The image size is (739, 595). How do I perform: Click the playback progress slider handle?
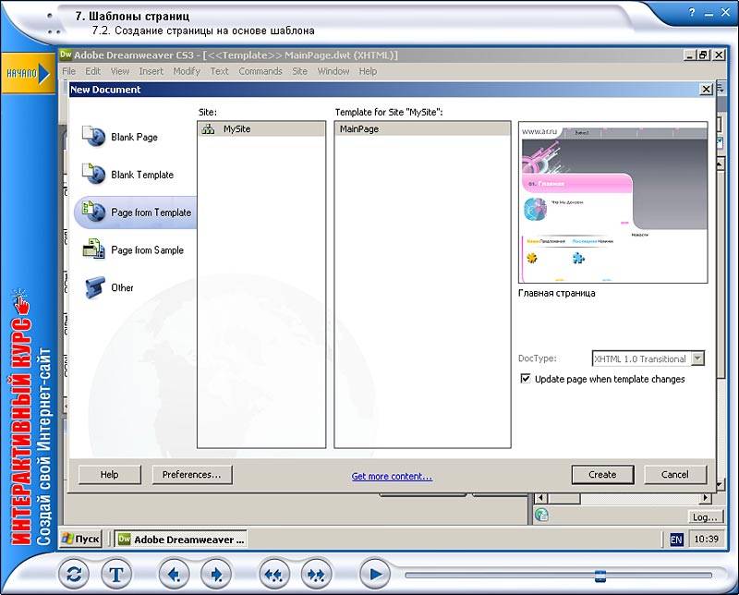[x=600, y=576]
